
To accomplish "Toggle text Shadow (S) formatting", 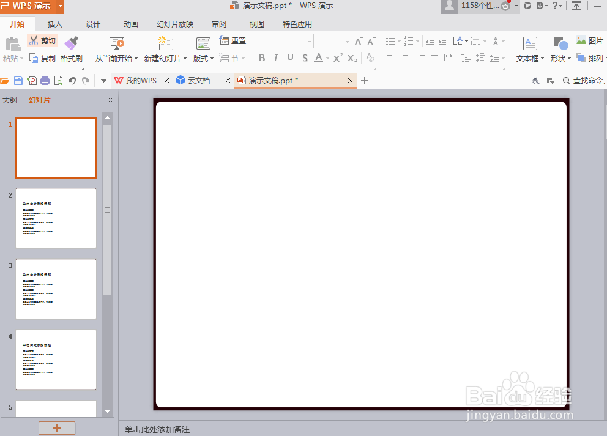I will point(305,58).
